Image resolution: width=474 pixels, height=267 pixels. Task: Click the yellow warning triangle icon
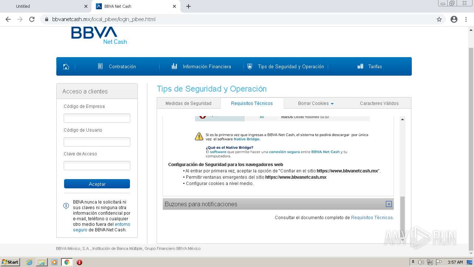coord(199,136)
